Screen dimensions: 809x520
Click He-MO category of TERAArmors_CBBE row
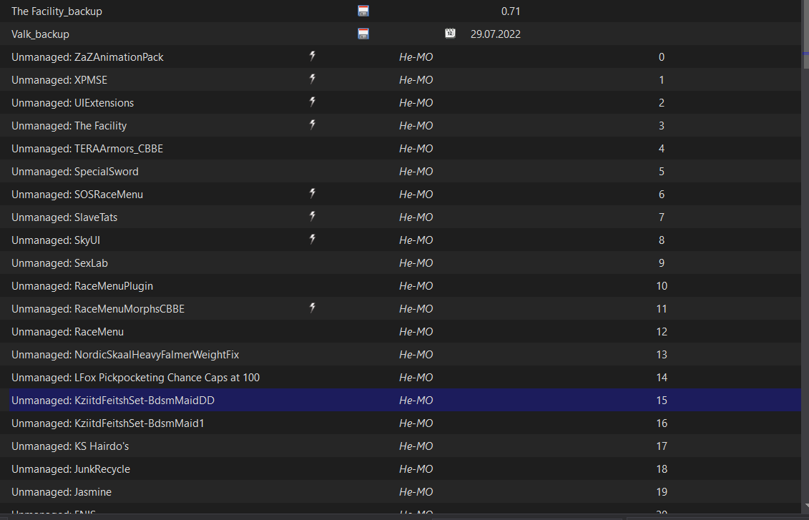click(x=416, y=149)
